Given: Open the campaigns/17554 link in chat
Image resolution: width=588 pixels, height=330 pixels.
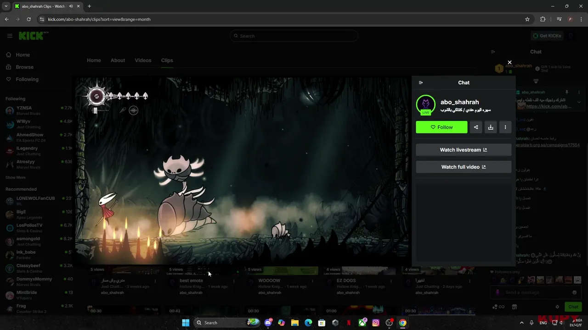Looking at the screenshot, I should point(547,145).
